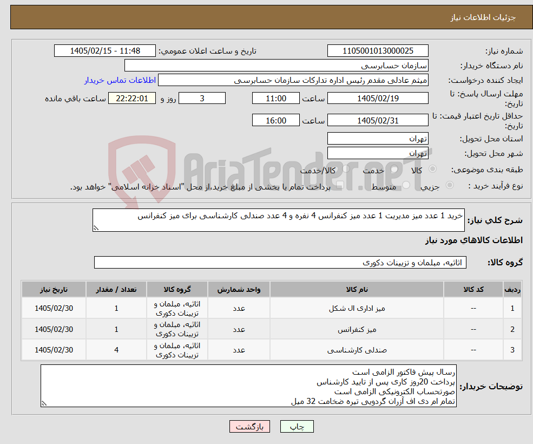Click the جزئیات اطلاعات نیاز header title
The image size is (533, 444).
pyautogui.click(x=483, y=17)
